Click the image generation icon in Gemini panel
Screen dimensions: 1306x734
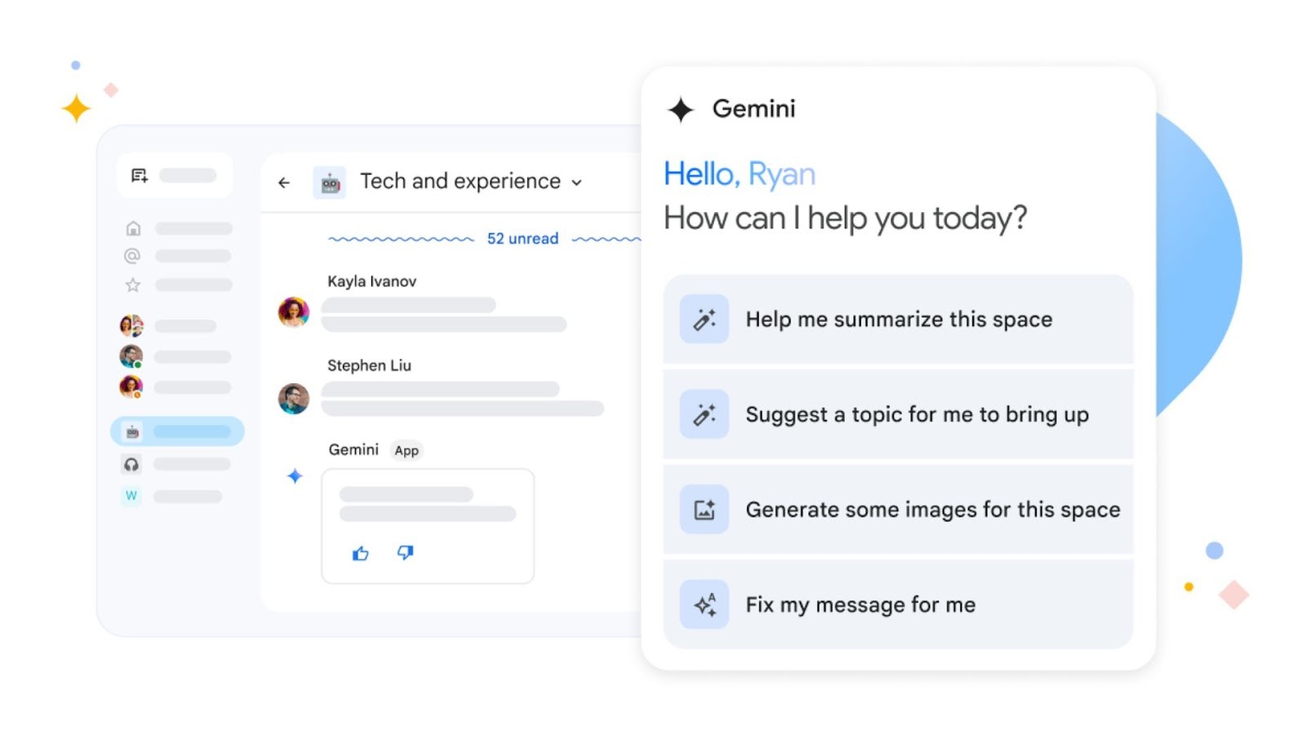704,508
